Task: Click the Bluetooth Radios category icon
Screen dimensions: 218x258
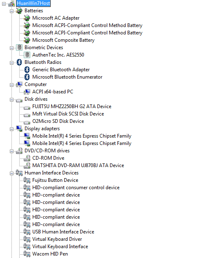Action: pyautogui.click(x=19, y=62)
